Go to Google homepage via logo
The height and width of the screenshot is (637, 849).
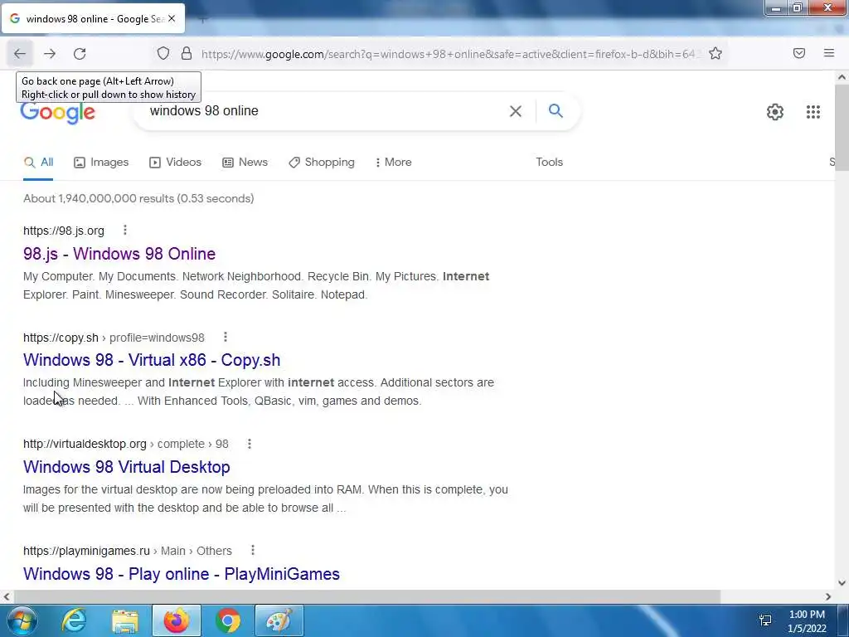(x=58, y=112)
